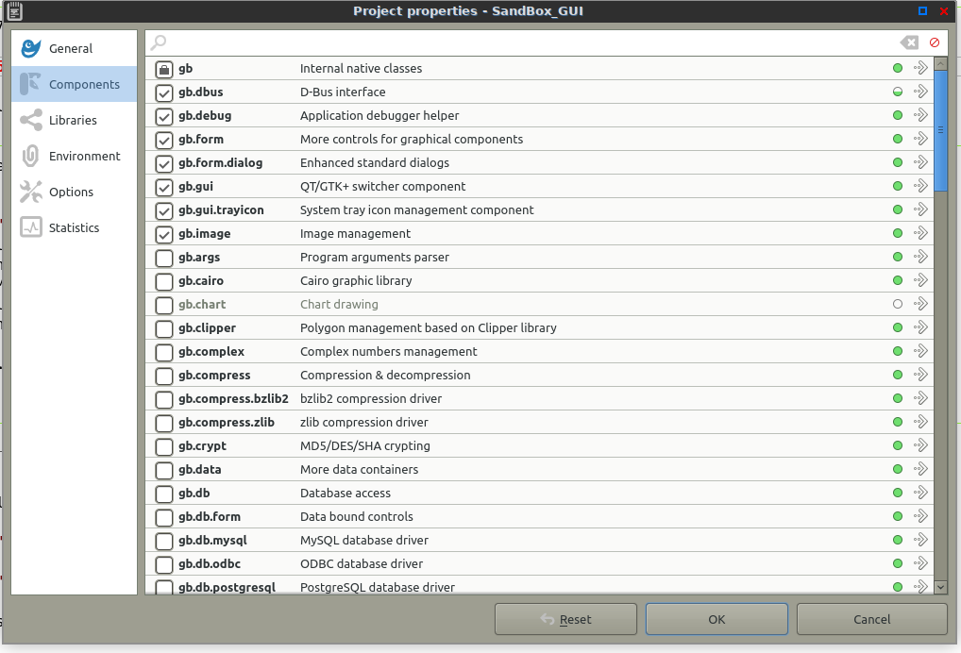Image resolution: width=961 pixels, height=653 pixels.
Task: Click the arrow icon for gb.cairo row
Action: click(920, 281)
